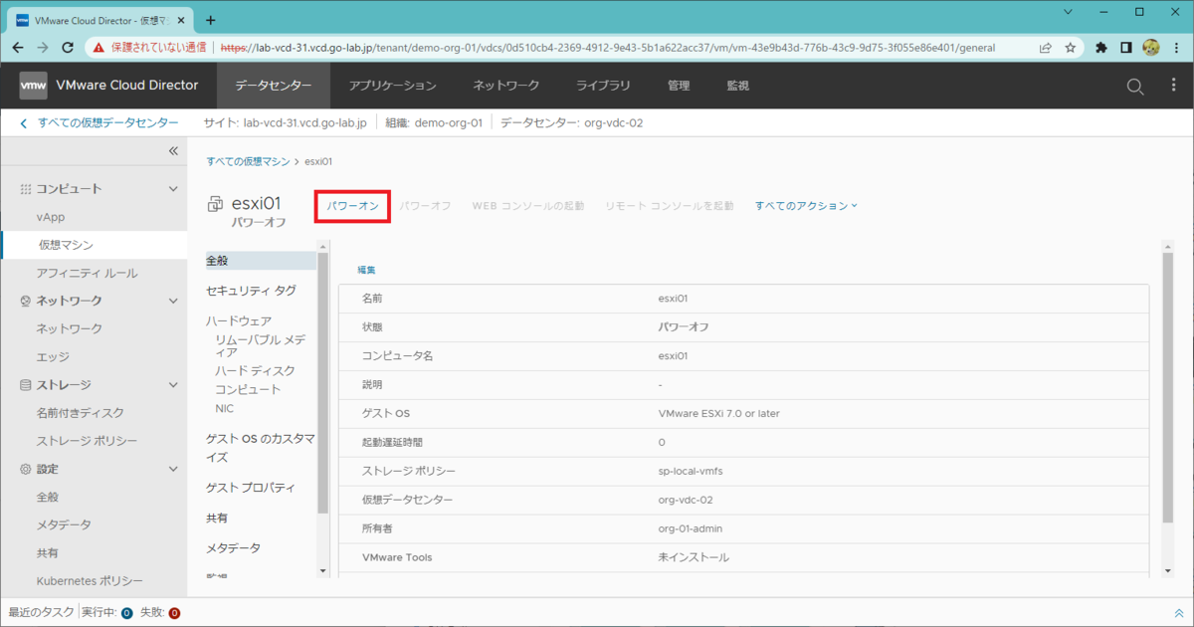The image size is (1194, 627).
Task: Select エッジ in the sidebar
Action: (x=52, y=356)
